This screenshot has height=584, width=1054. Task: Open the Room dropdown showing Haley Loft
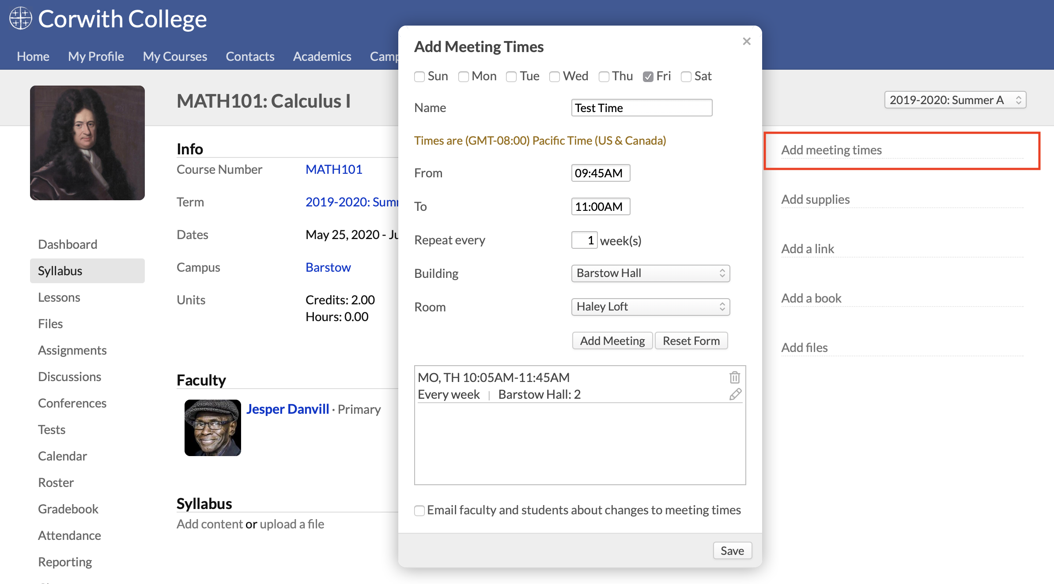[650, 307]
